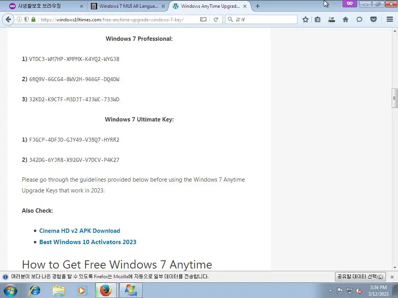This screenshot has width=398, height=298.
Task: Click key VTDC3-WM7HP-XMPMX-K4YQ2-WYGJ8
Action: click(x=74, y=59)
